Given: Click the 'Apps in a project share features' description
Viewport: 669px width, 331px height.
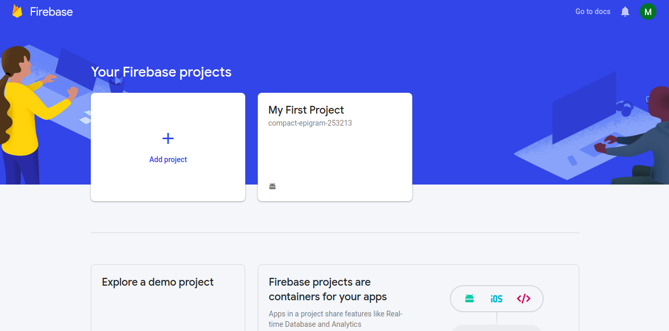Looking at the screenshot, I should (336, 319).
